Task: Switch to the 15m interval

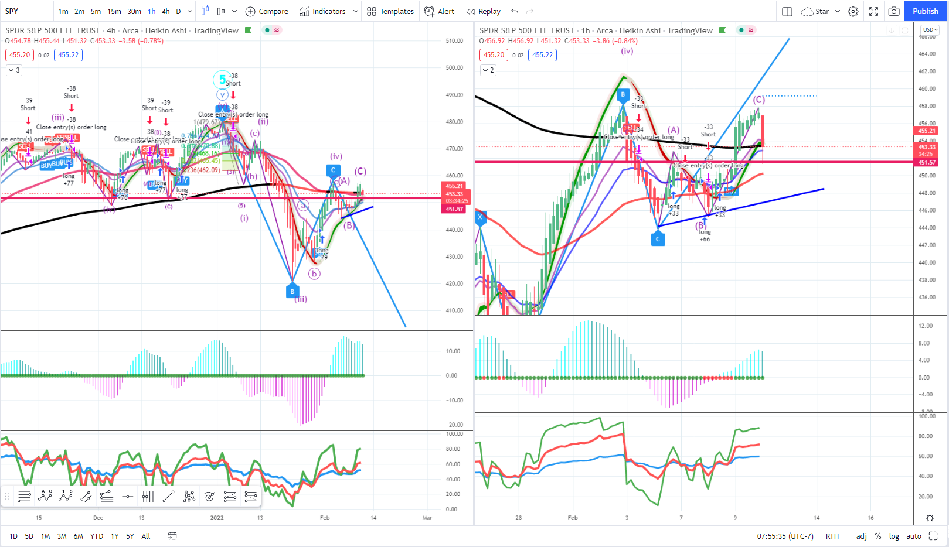Action: (114, 11)
